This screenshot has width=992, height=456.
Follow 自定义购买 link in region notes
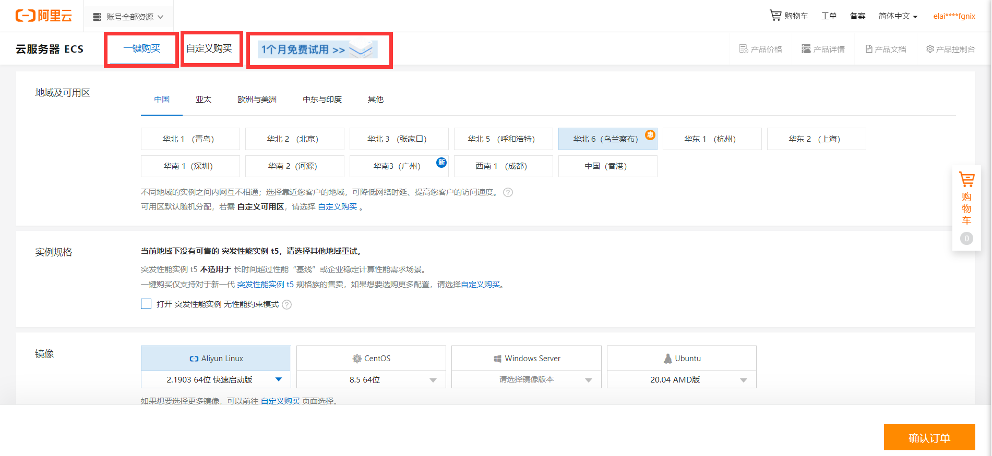click(x=338, y=207)
